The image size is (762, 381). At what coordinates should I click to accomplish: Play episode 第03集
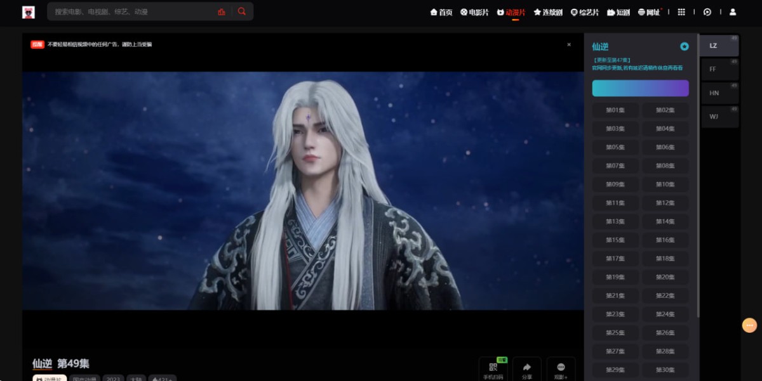(x=615, y=129)
